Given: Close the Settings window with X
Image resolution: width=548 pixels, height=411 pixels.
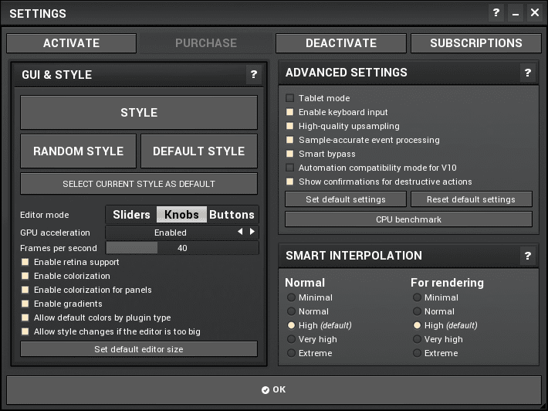Looking at the screenshot, I should click(534, 13).
